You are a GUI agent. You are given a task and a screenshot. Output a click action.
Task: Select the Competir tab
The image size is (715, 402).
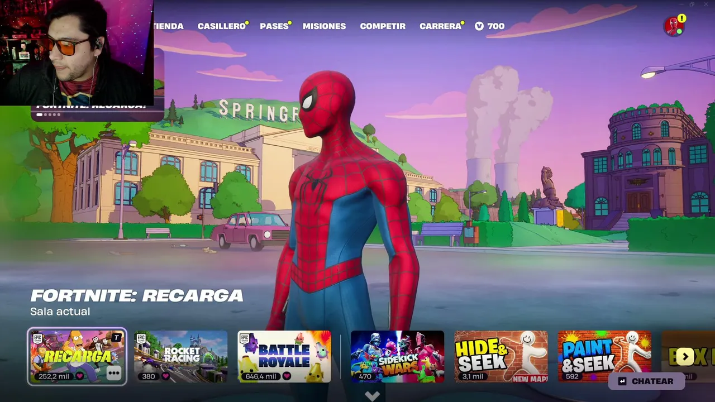[x=383, y=26]
